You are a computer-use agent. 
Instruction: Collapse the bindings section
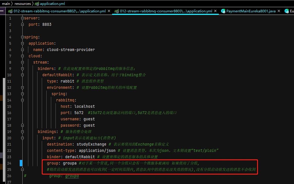point(22,132)
